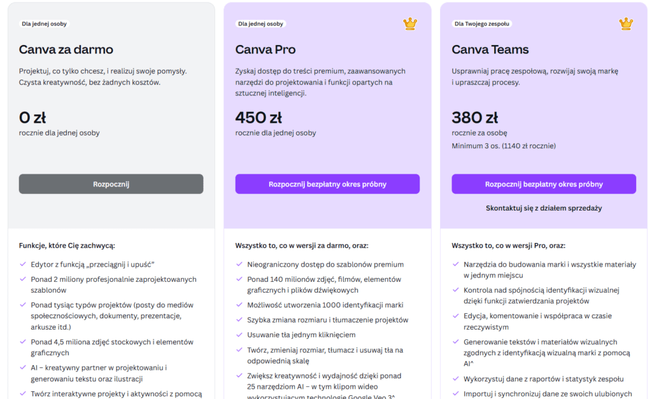Click checkmark next to team reports feature

pyautogui.click(x=456, y=379)
